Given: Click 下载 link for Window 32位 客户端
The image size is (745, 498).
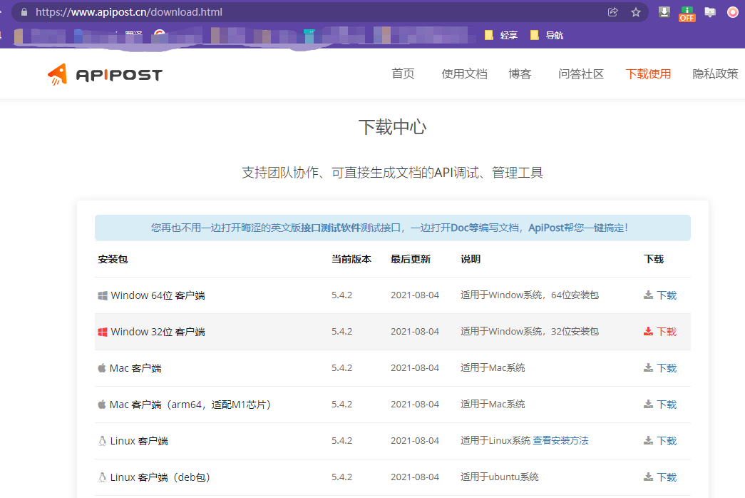Looking at the screenshot, I should coord(667,332).
